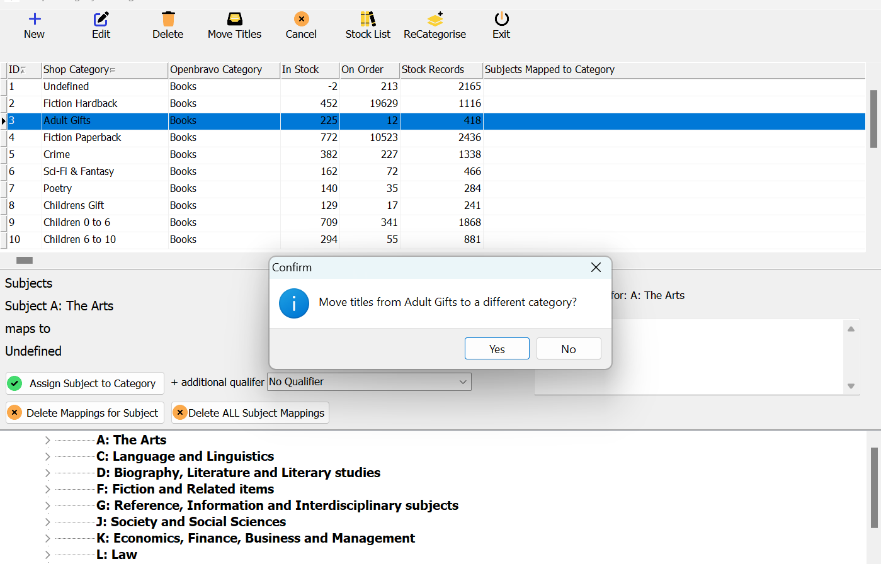Screen dimensions: 881x564
Task: Sort by the ID column header
Action: tap(24, 70)
